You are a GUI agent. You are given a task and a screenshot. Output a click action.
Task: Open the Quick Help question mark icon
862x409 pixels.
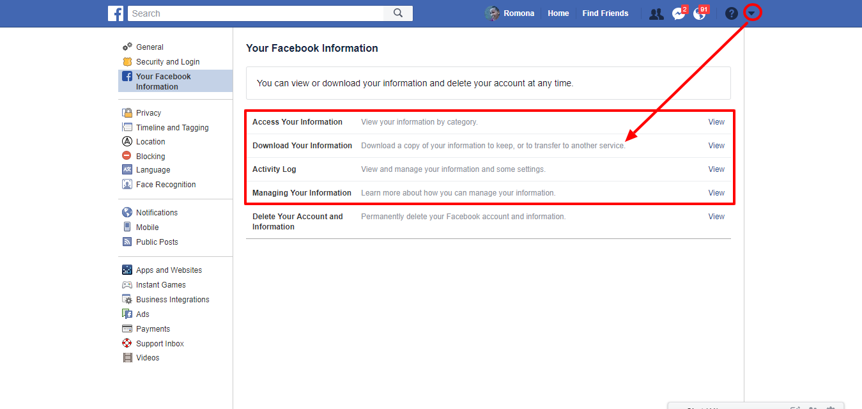(x=732, y=13)
